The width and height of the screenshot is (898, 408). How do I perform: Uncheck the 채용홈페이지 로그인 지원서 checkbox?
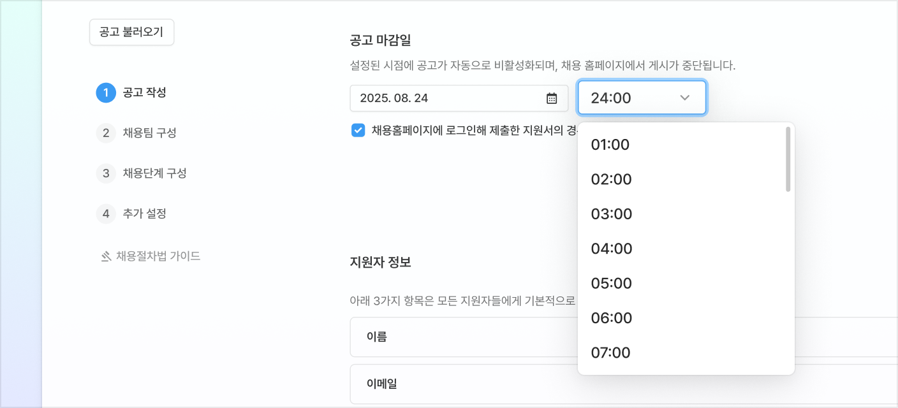point(358,131)
